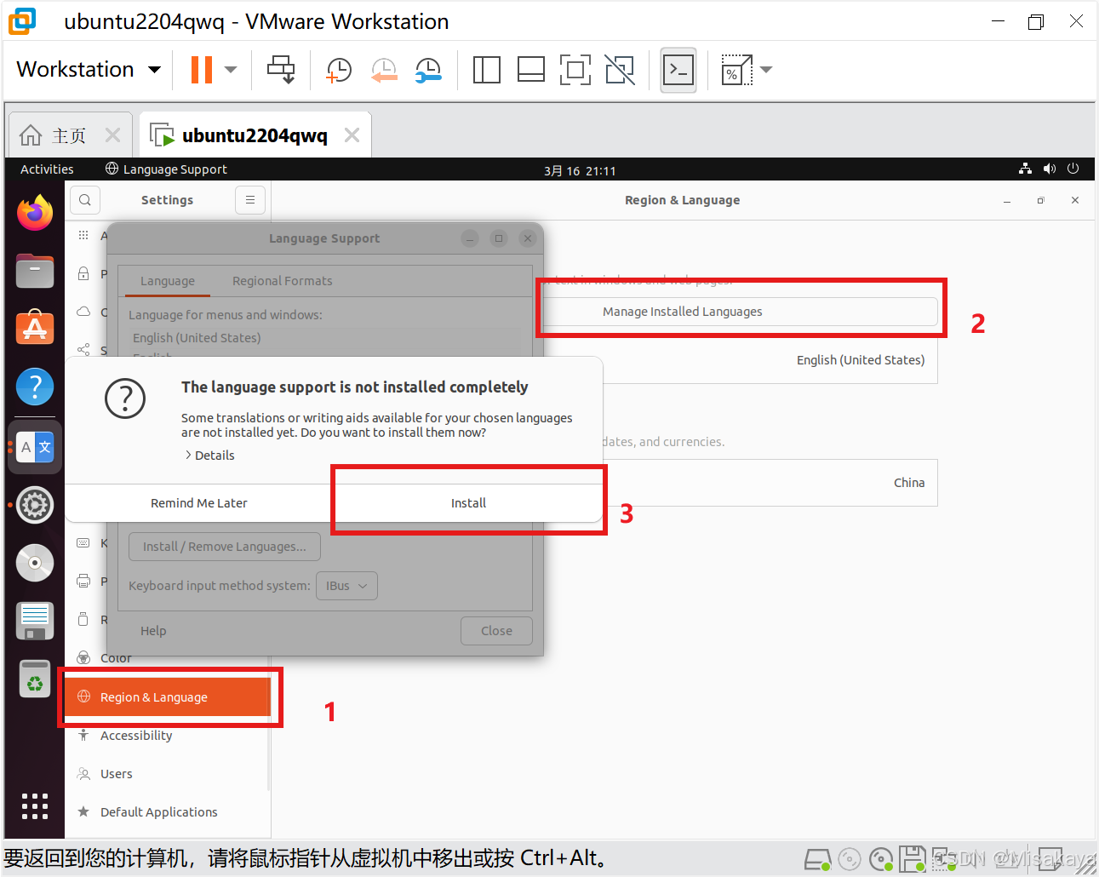Click the VMware floppy status icon

913,859
